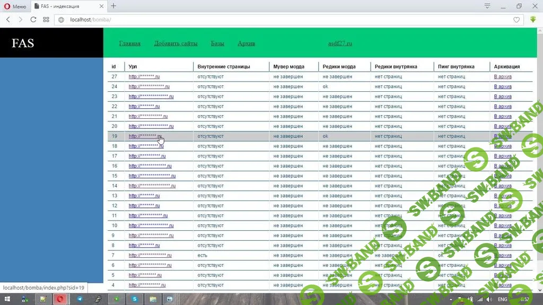Reload the page with refresh icon
The height and width of the screenshot is (305, 543).
coord(33,20)
